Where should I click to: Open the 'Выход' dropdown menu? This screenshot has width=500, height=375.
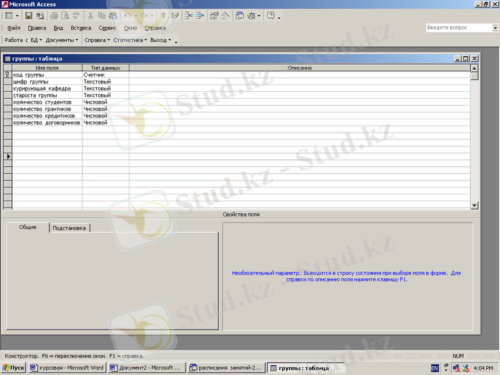click(x=161, y=40)
